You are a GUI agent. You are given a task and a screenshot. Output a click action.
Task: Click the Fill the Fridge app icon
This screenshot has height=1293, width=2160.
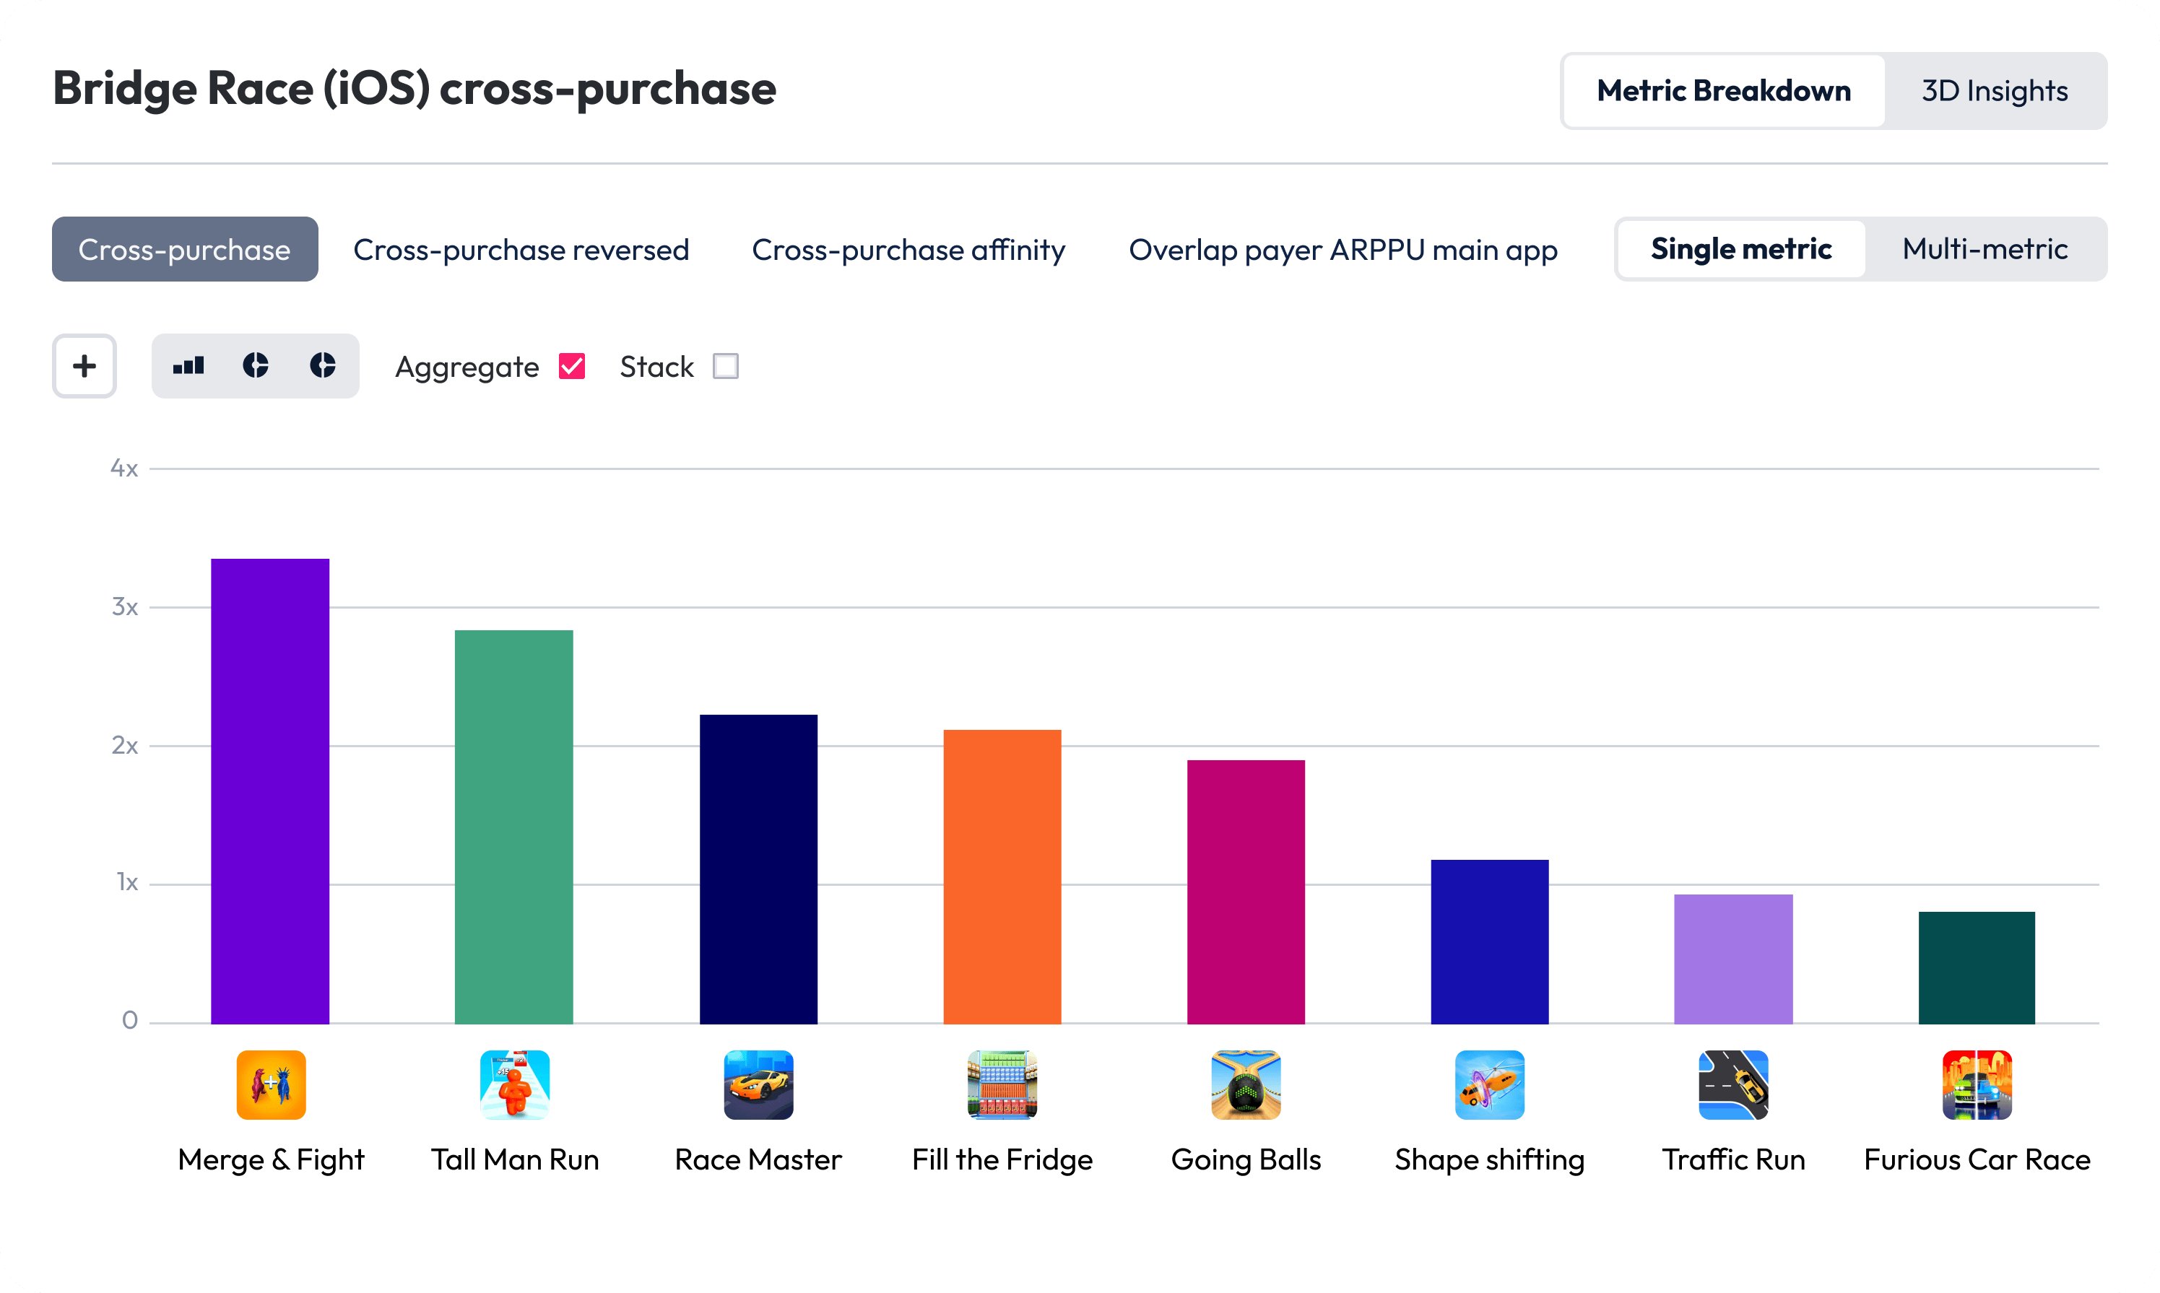tap(1001, 1085)
